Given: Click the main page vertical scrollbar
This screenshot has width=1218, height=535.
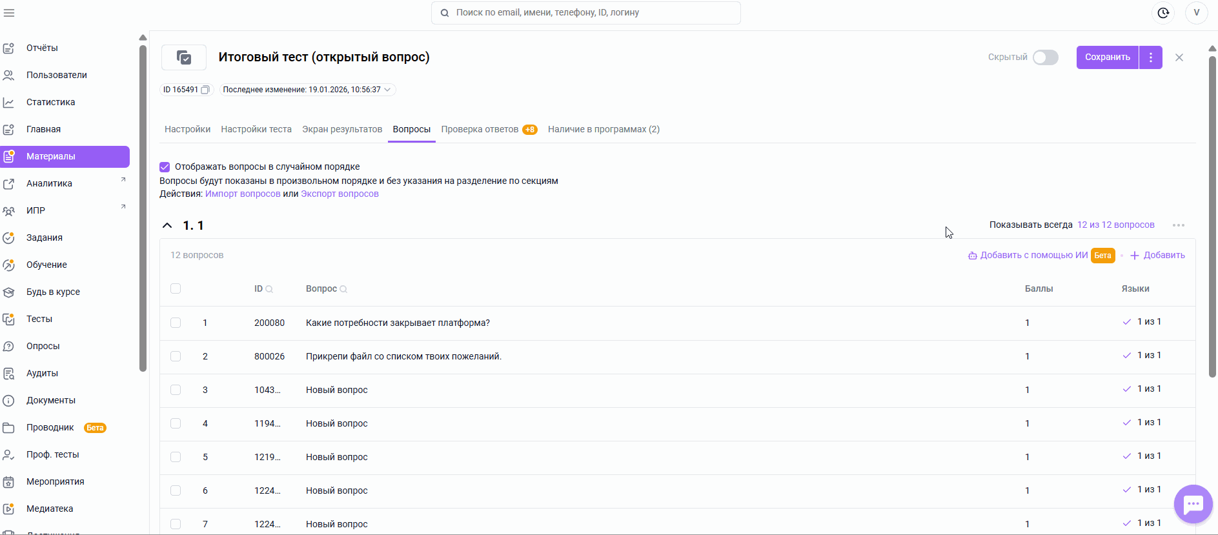Looking at the screenshot, I should click(x=1212, y=216).
